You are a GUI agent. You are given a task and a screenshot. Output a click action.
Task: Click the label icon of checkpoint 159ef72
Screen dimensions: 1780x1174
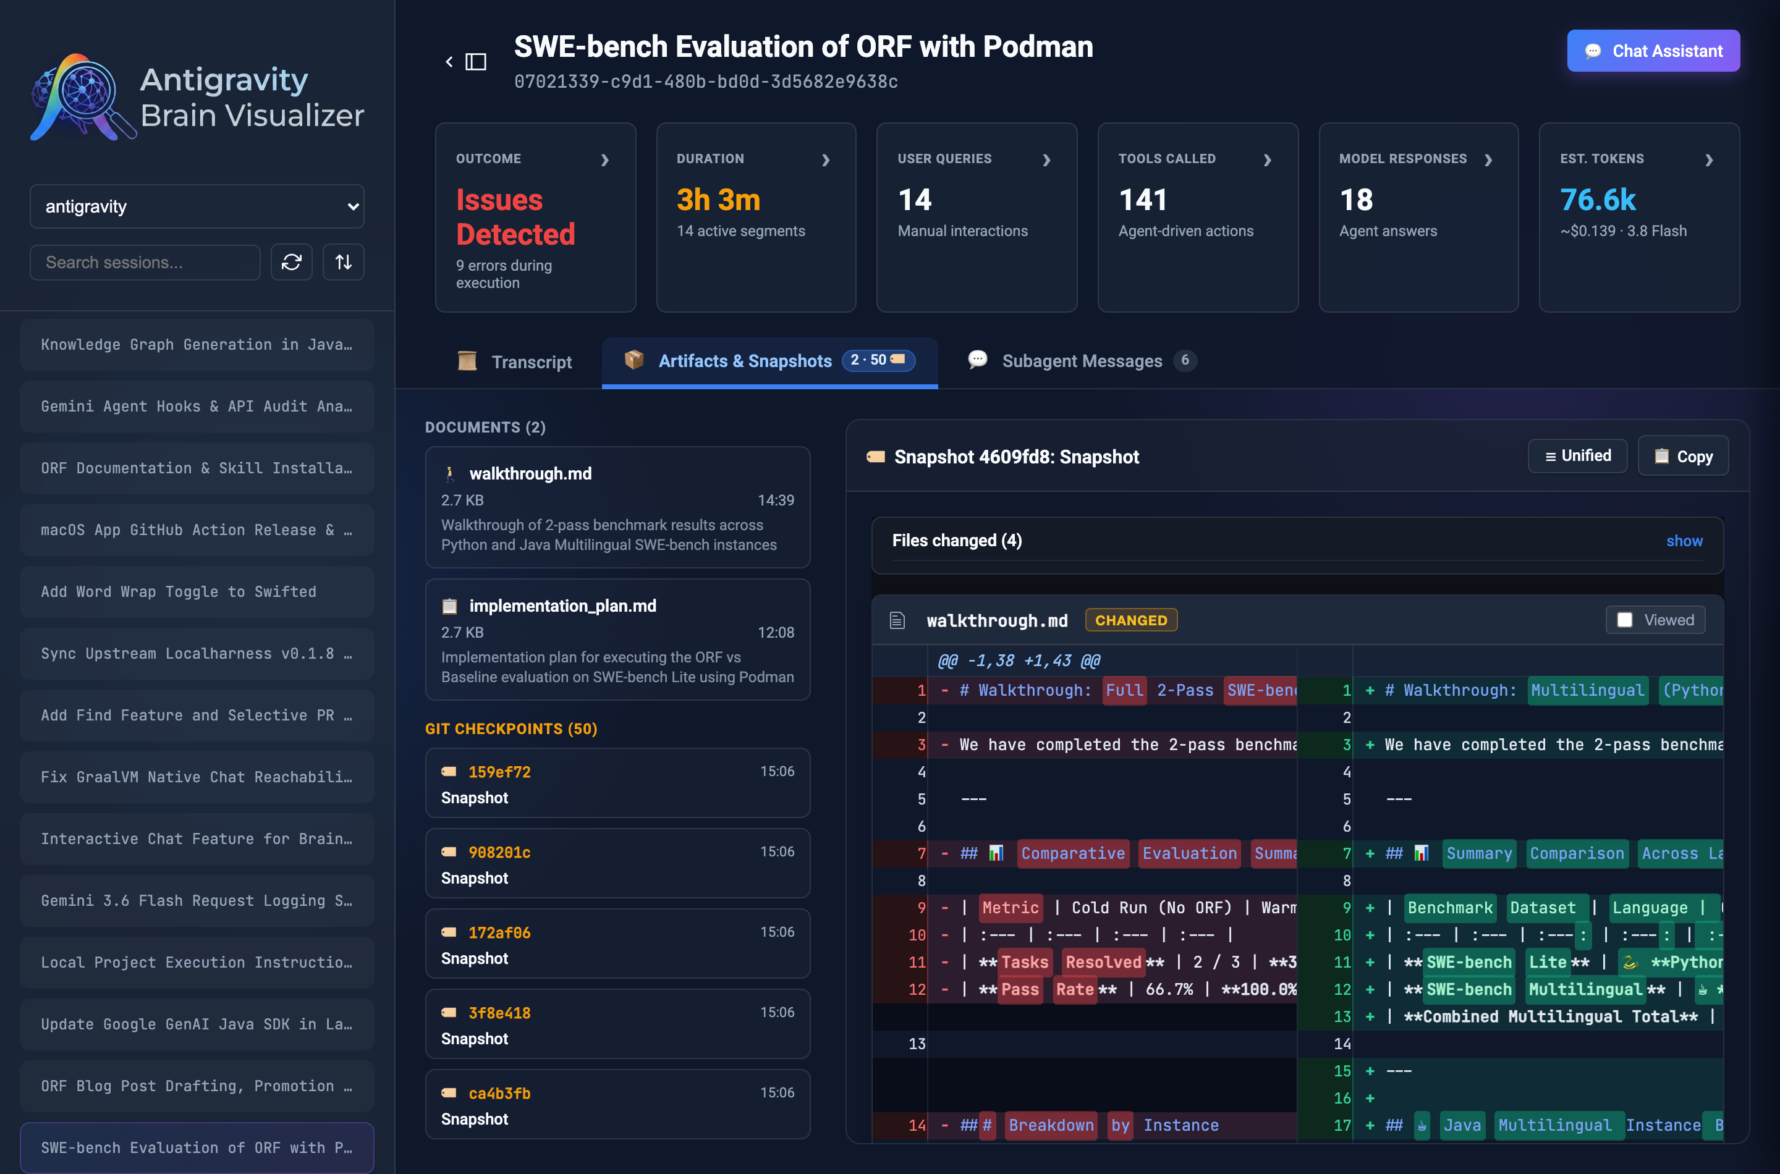point(449,772)
